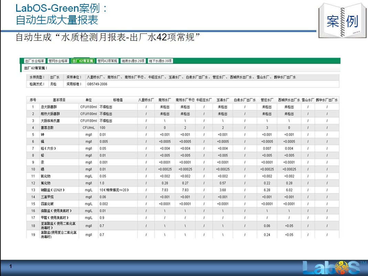This screenshot has width=368, height=276.
Task: Click the slide number 1 in footer
Action: click(11, 267)
